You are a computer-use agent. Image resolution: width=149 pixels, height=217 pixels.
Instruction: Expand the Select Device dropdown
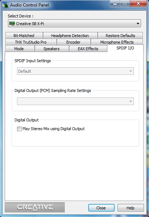coord(74,24)
